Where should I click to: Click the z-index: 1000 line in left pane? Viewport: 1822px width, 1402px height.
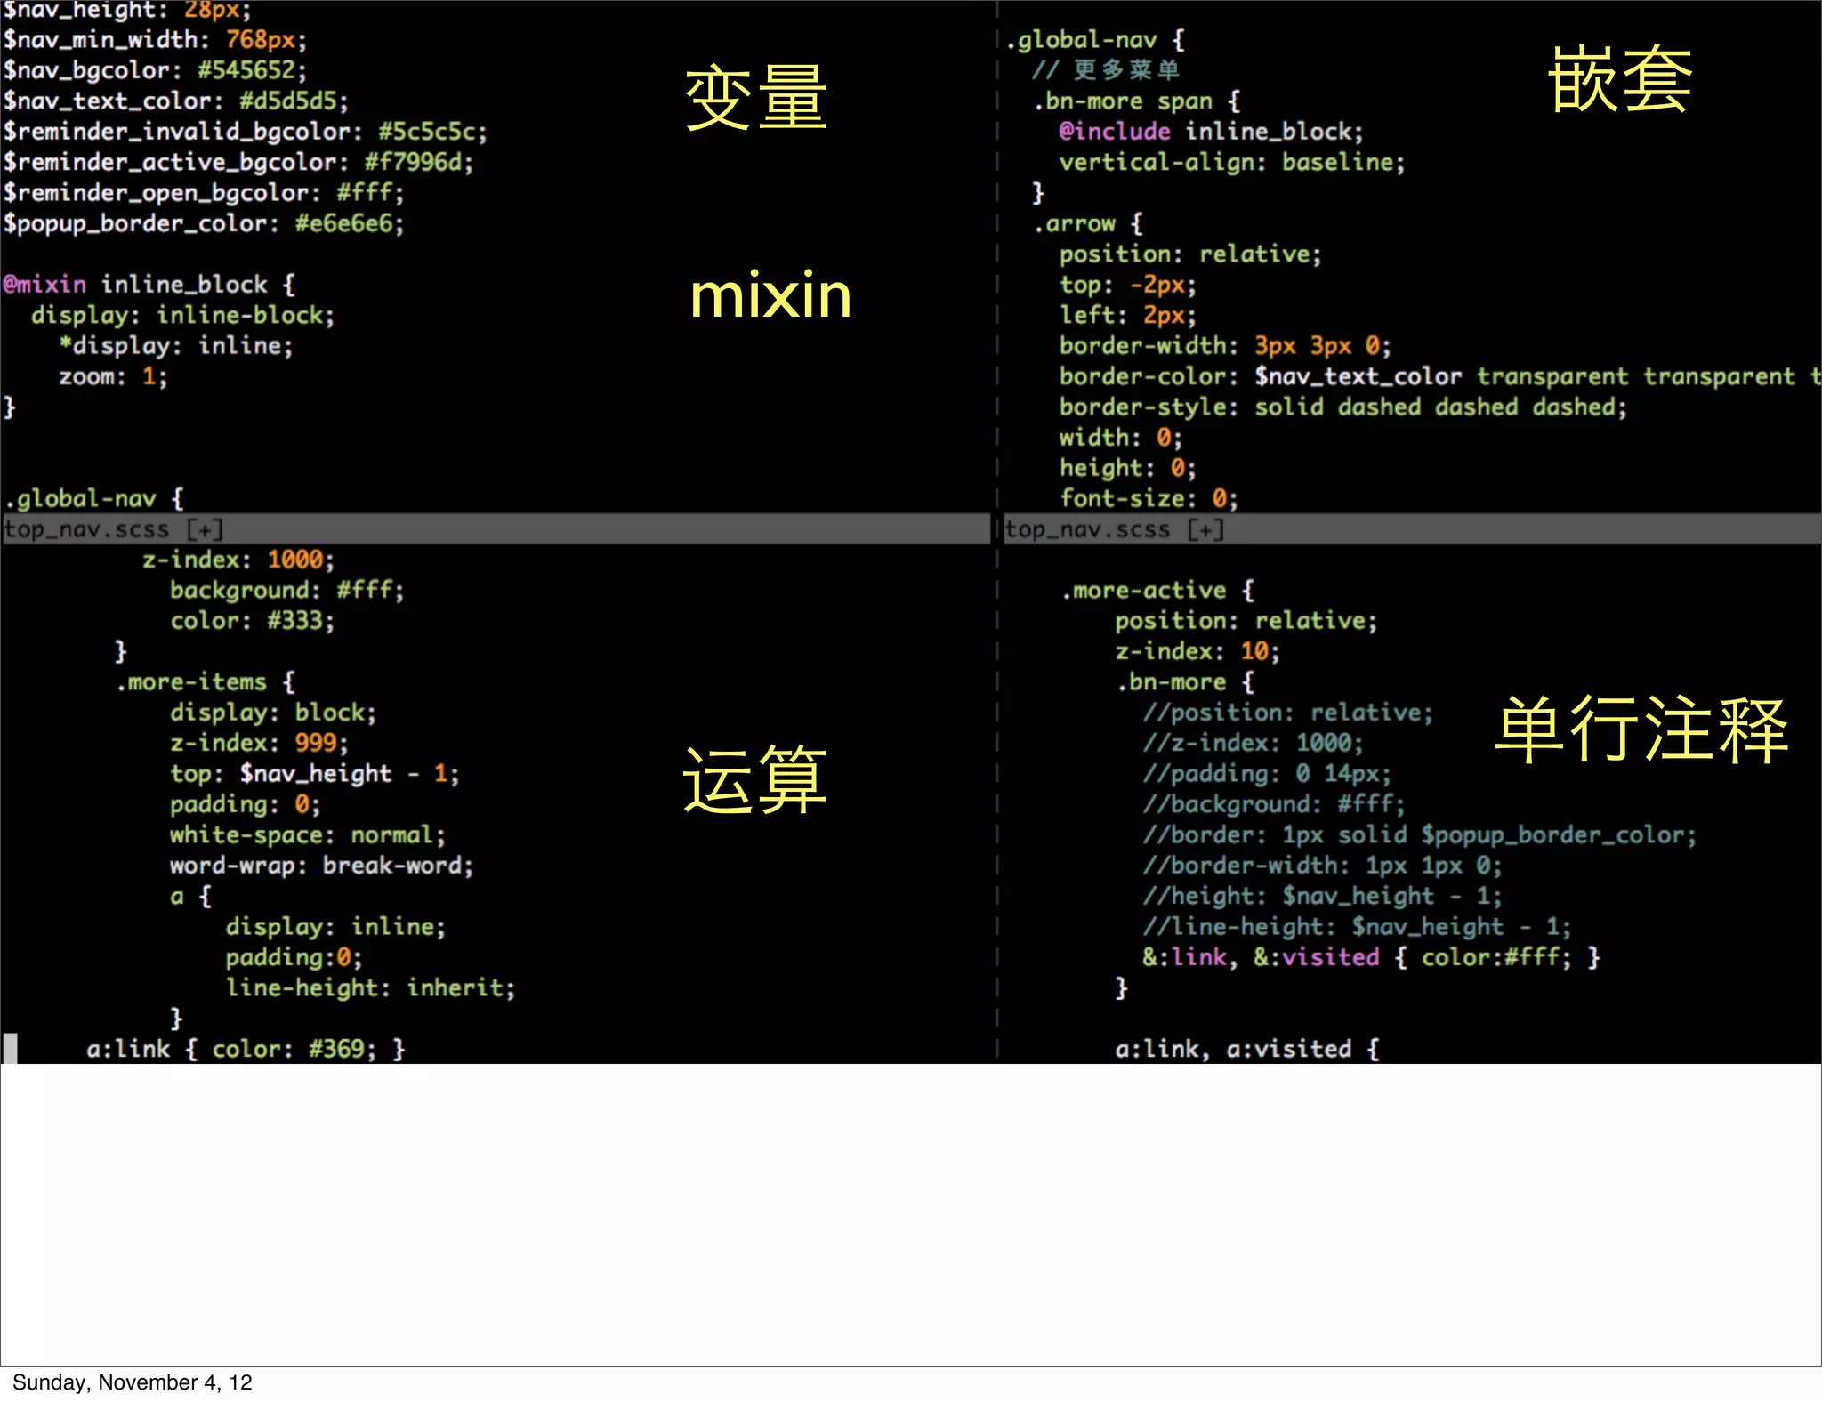click(x=238, y=560)
